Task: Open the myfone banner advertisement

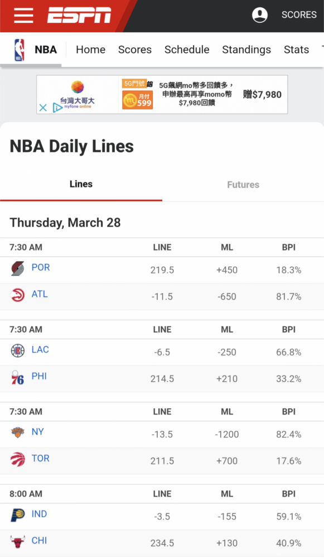Action: click(x=162, y=94)
